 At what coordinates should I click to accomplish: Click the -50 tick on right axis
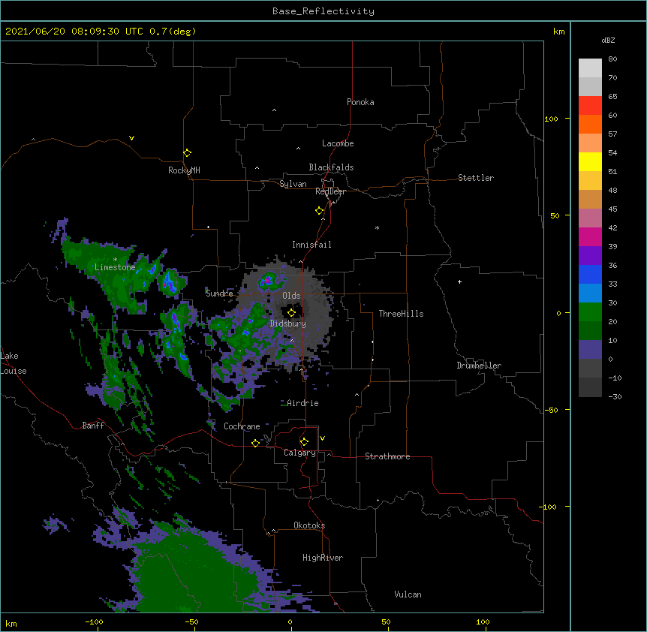point(551,410)
